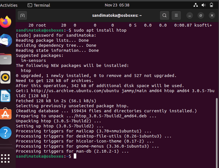Image resolution: width=219 pixels, height=168 pixels.
Task: Open the Files manager from the dock
Action: 6,59
